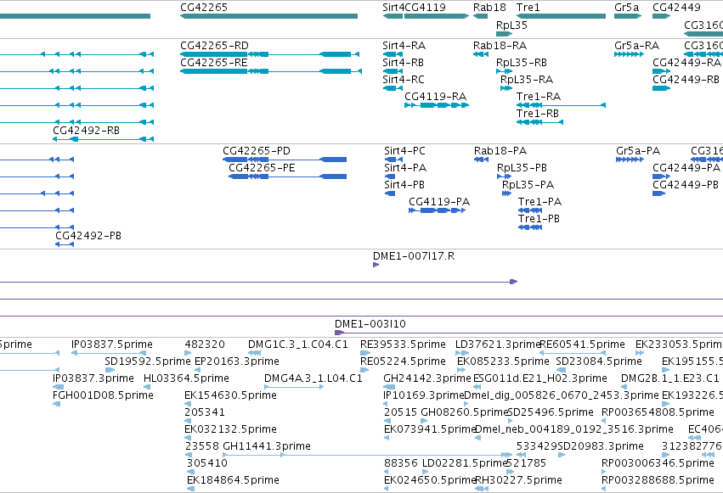The height and width of the screenshot is (493, 723).
Task: Click the purple DME1-007I17.R arrow glyph
Action: coord(376,265)
